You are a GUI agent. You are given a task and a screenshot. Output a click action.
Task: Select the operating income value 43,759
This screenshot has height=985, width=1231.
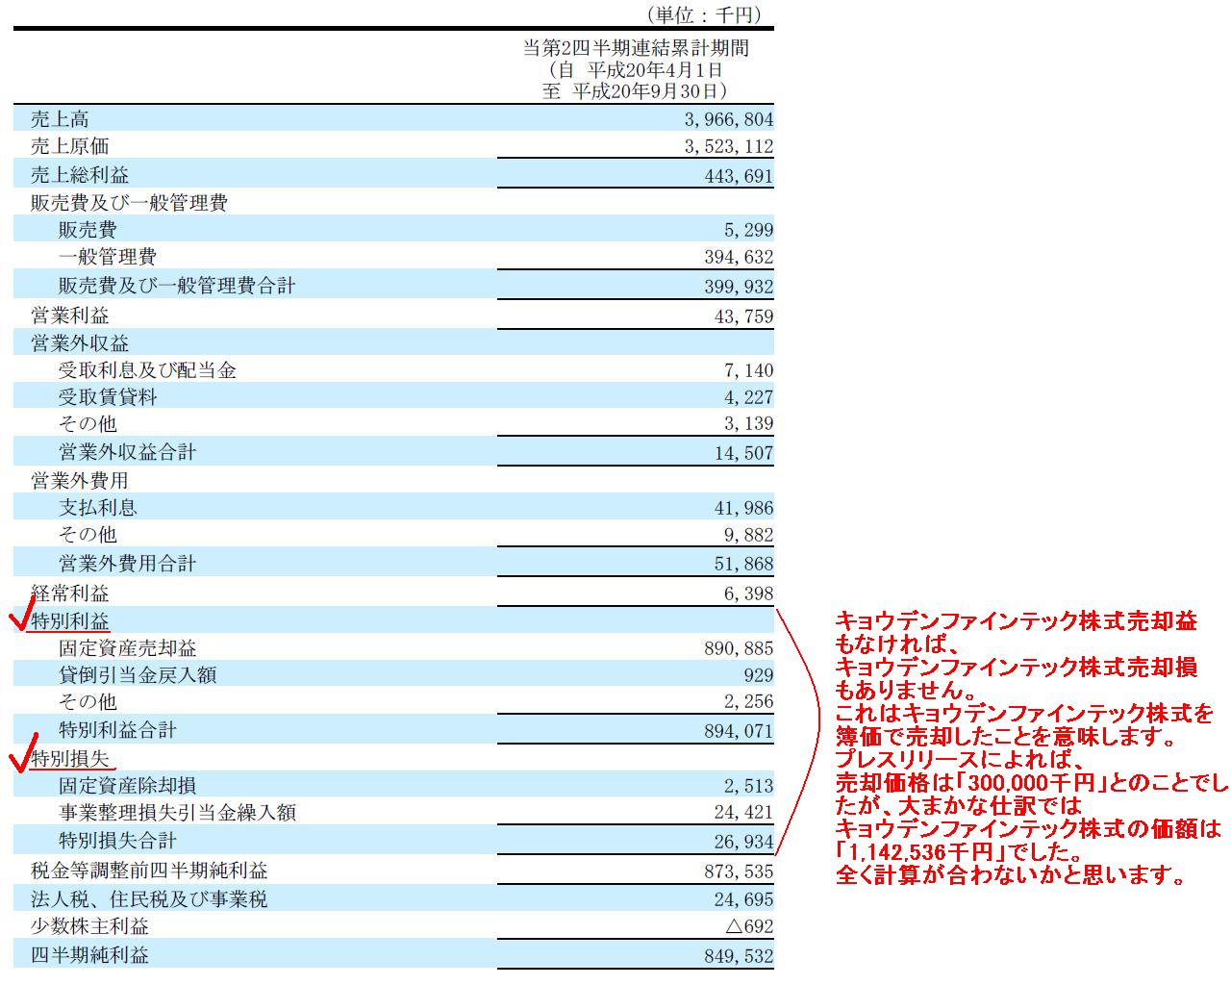pyautogui.click(x=745, y=316)
